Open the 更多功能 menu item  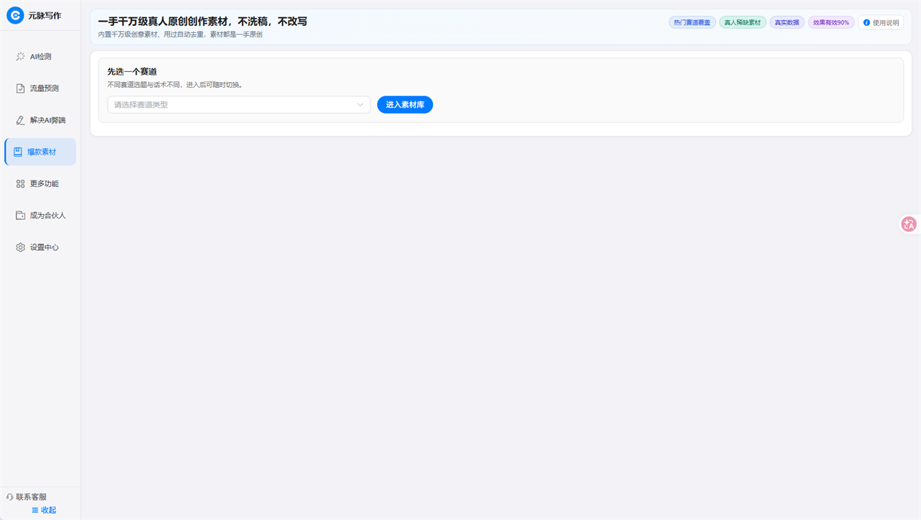[40, 183]
